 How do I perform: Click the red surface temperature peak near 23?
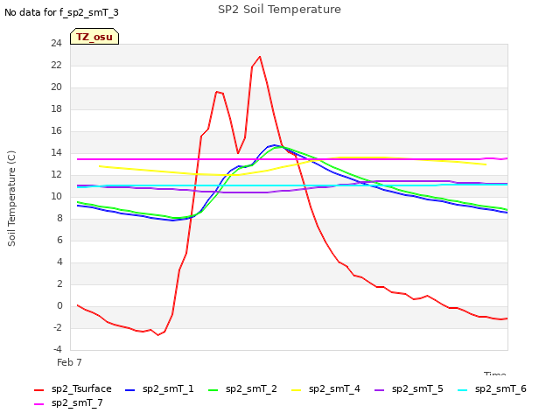(260, 57)
